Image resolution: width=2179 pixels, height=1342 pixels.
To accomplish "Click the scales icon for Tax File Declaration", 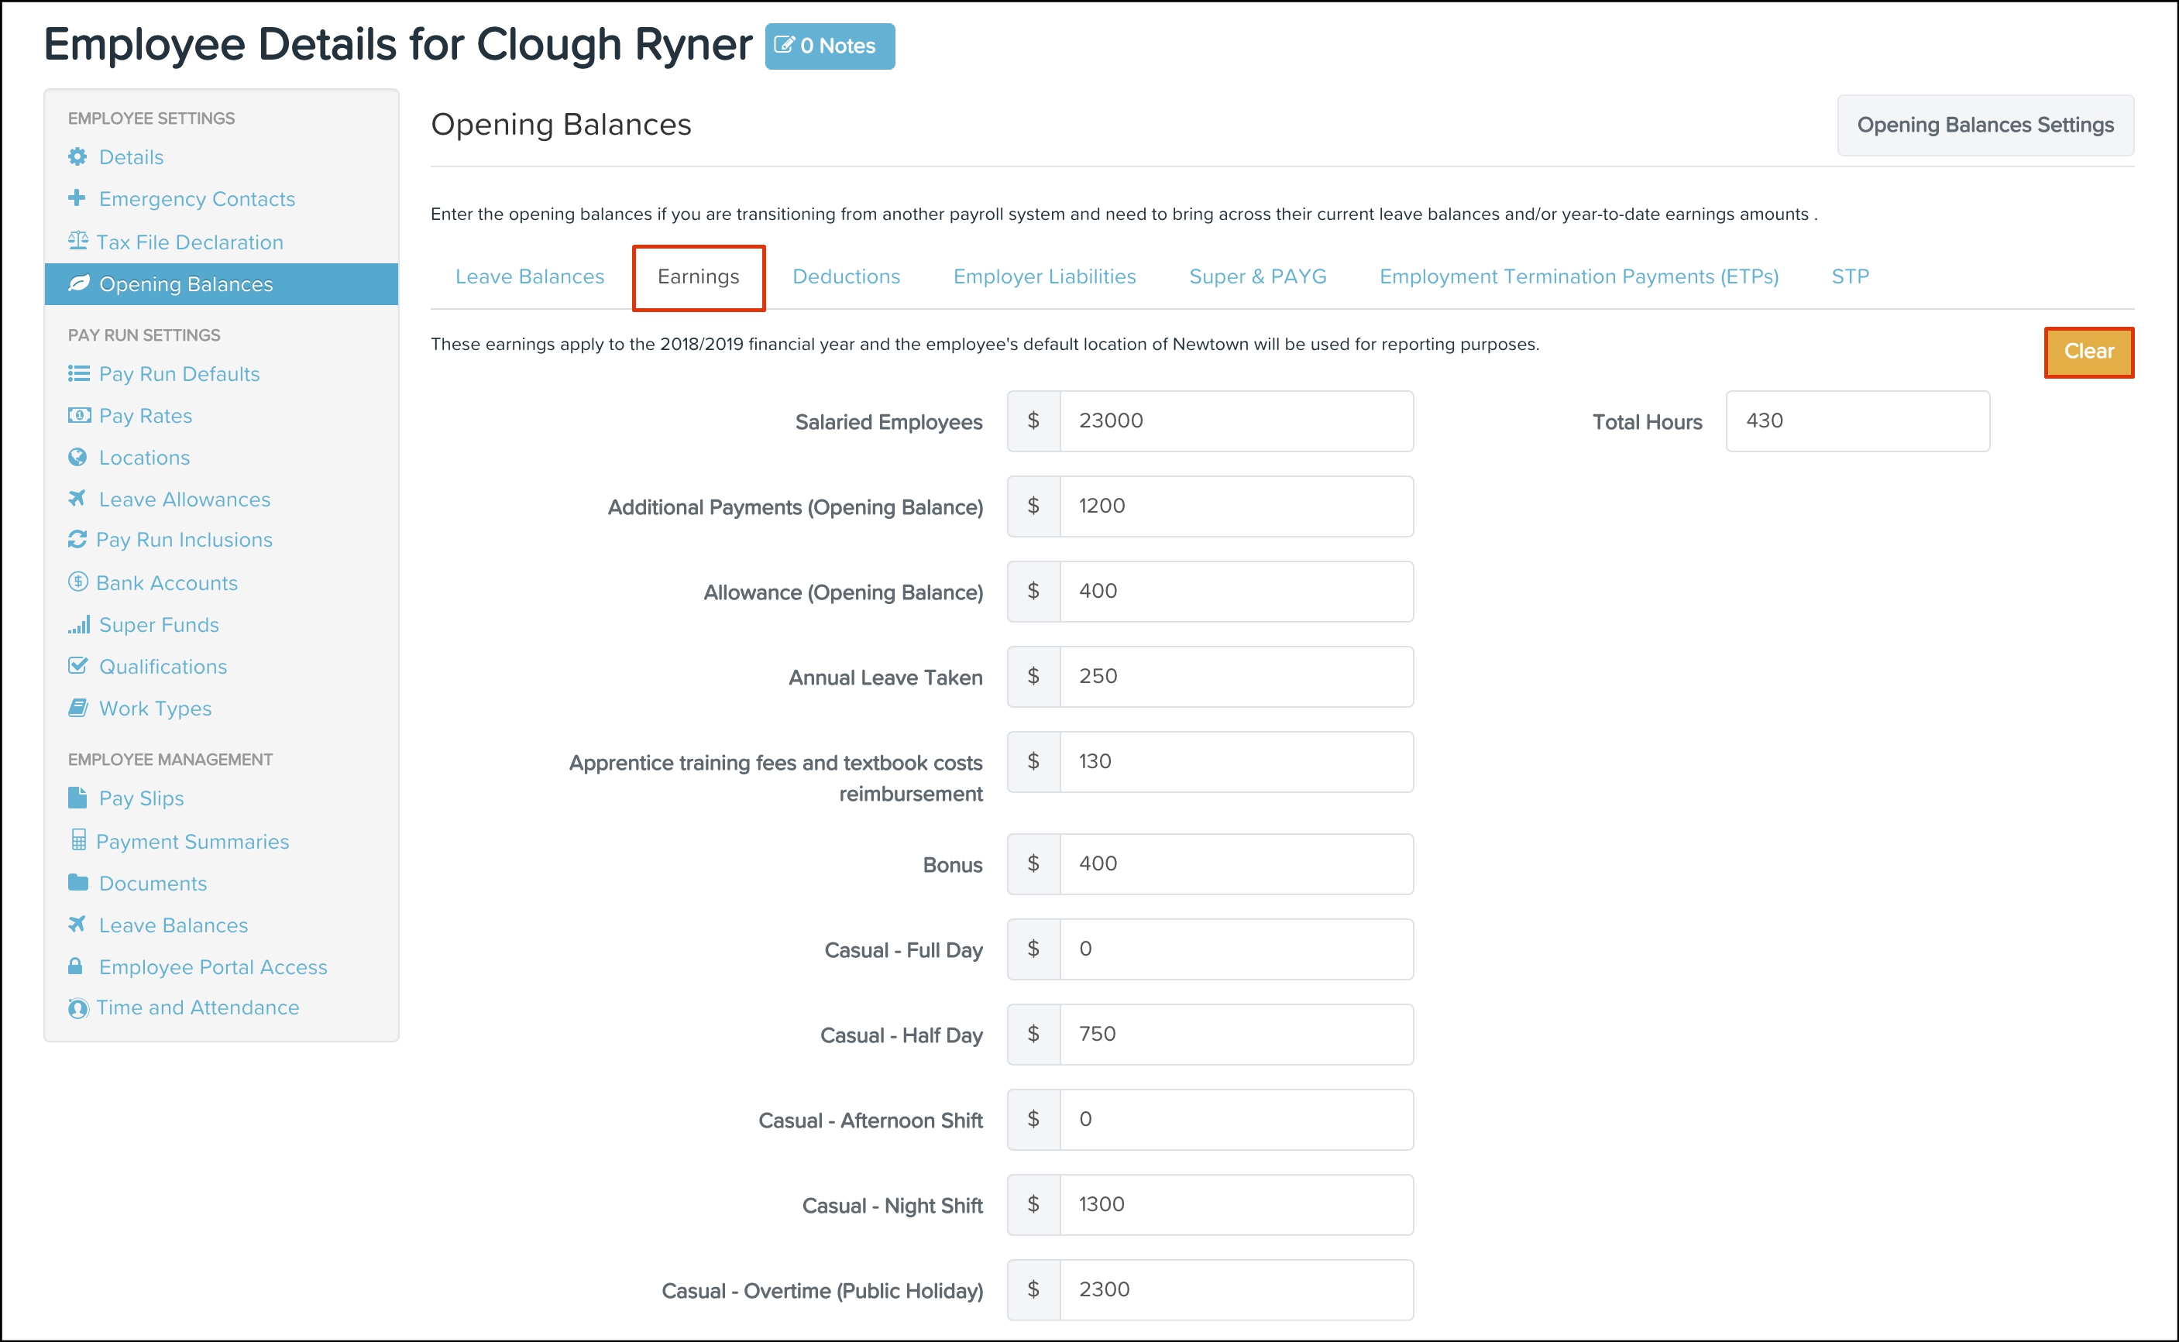I will click(x=78, y=241).
